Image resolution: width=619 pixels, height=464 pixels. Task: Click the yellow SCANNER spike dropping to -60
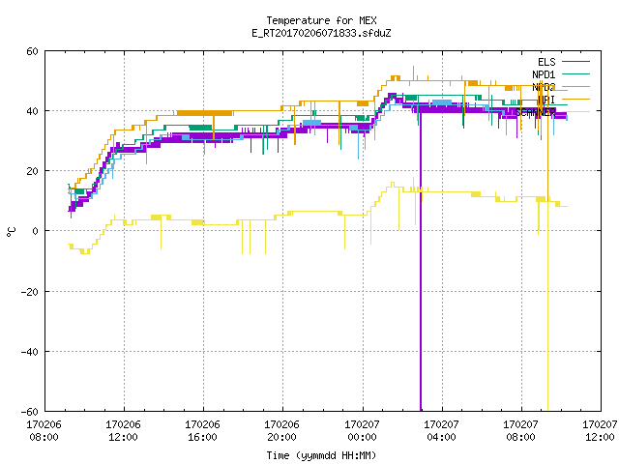[x=548, y=307]
